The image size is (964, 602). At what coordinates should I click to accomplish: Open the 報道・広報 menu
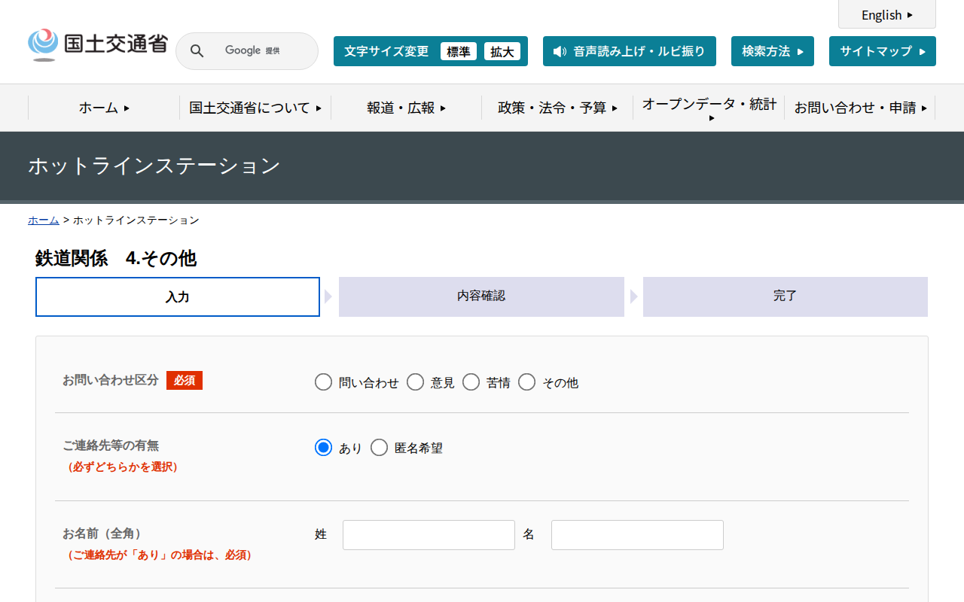pos(407,108)
